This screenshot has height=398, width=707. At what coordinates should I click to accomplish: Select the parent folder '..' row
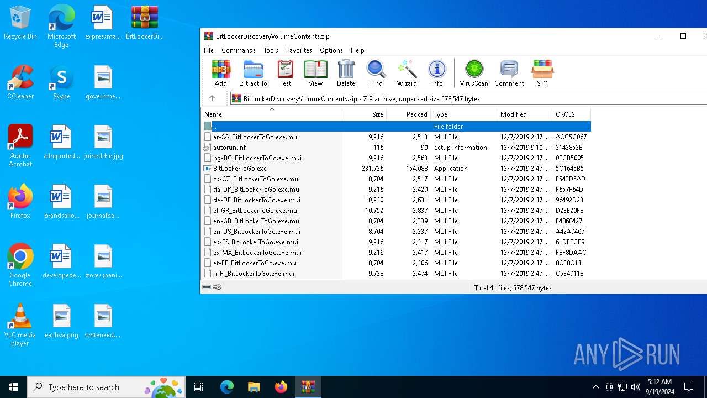(x=395, y=126)
